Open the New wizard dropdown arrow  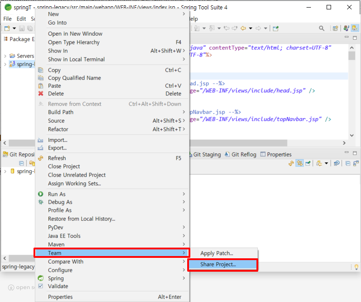(14, 28)
